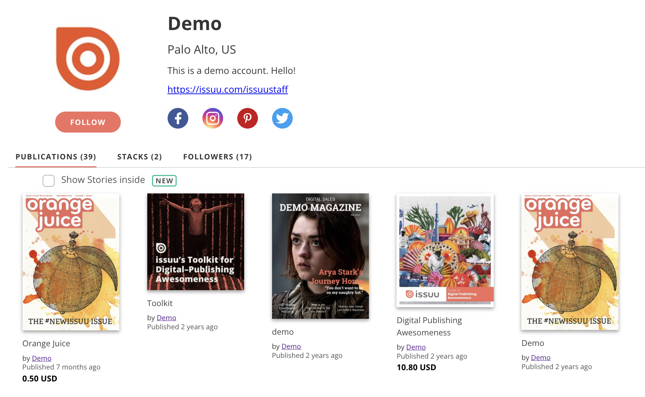Image resolution: width=645 pixels, height=397 pixels.
Task: Open Demo author link under last publication
Action: click(x=541, y=358)
